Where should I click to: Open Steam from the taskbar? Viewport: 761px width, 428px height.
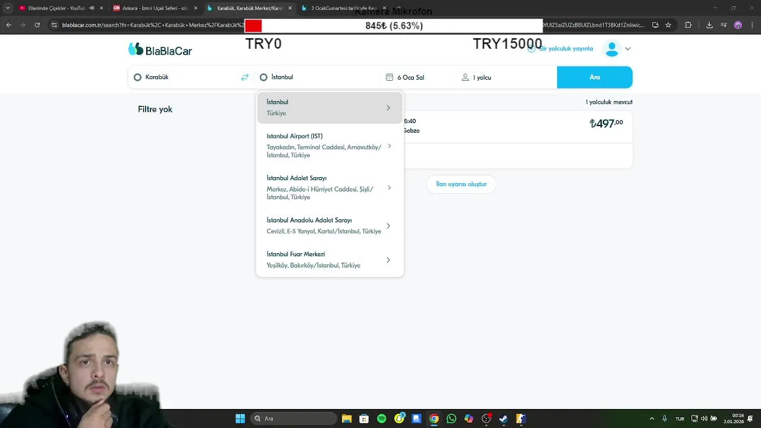(504, 418)
